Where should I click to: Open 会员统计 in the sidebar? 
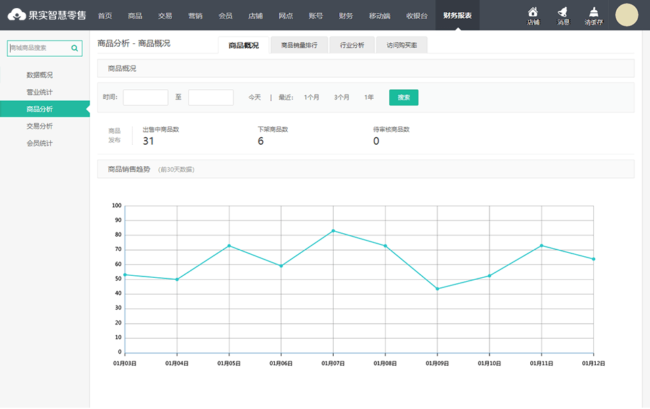pos(39,143)
